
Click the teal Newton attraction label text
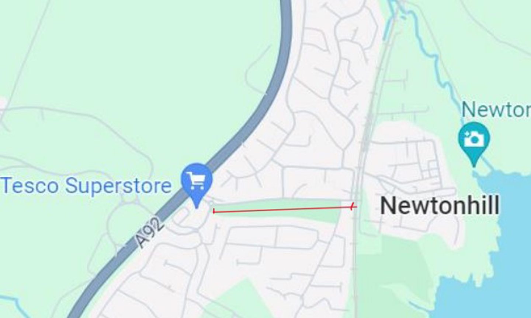(x=496, y=109)
